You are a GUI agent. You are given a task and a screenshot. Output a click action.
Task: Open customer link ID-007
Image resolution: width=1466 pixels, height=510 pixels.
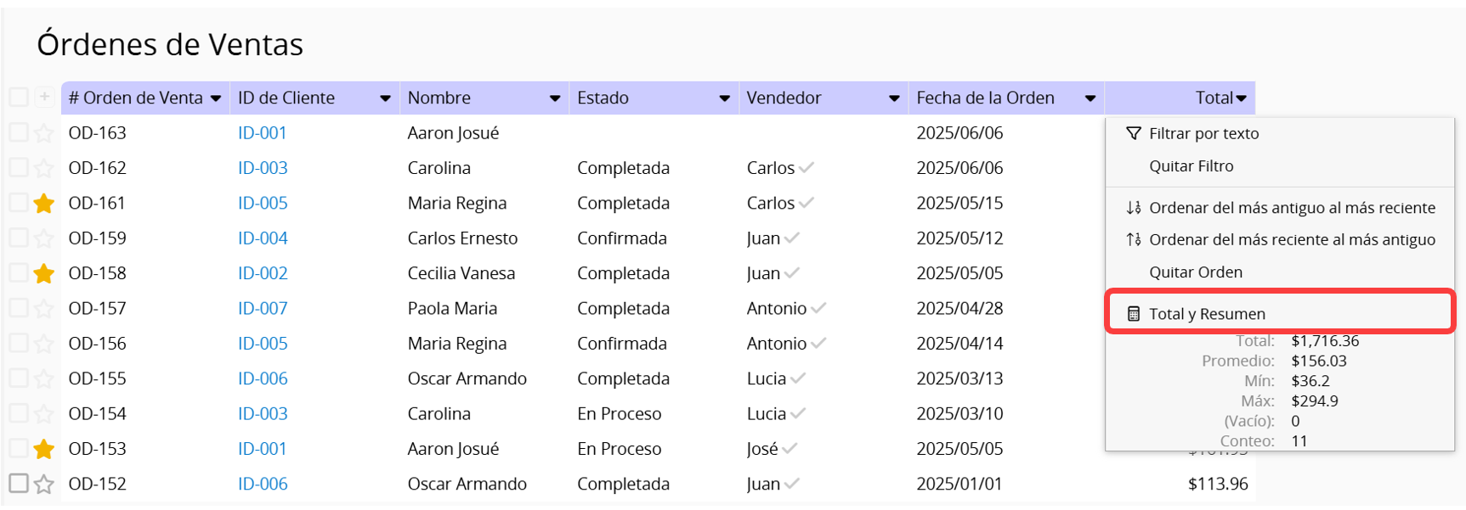[263, 309]
